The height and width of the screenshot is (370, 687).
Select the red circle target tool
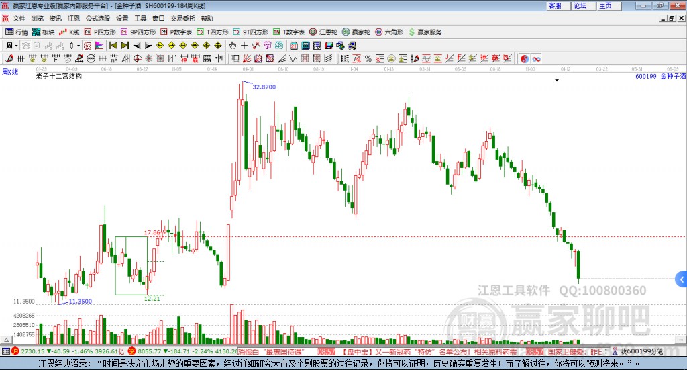click(x=137, y=58)
